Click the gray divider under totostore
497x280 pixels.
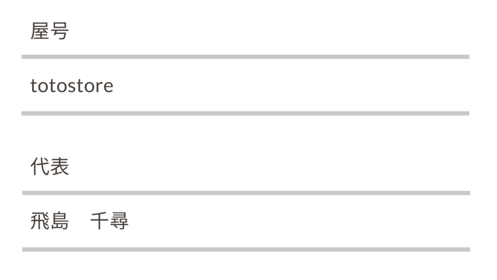click(x=245, y=113)
